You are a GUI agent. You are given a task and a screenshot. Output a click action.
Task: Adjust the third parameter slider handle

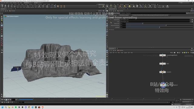pos(159,27)
